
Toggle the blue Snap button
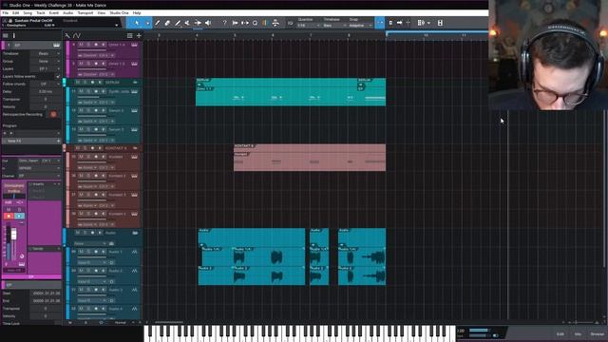coord(380,23)
